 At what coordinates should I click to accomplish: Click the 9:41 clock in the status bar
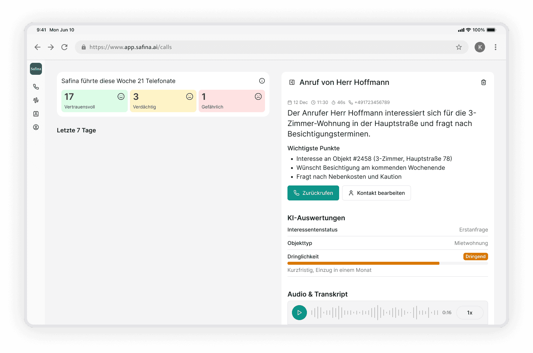42,30
